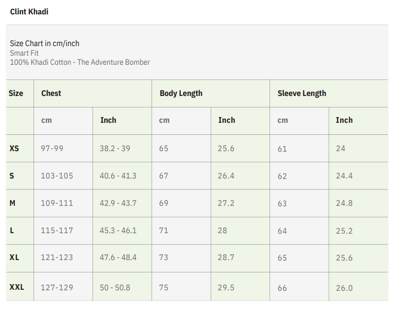Click the S size row label
This screenshot has height=309, width=399.
point(12,176)
